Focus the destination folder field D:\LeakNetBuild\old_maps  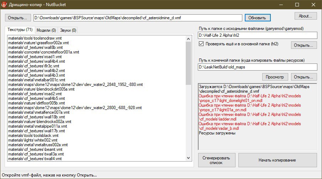pyautogui.click(x=258, y=67)
